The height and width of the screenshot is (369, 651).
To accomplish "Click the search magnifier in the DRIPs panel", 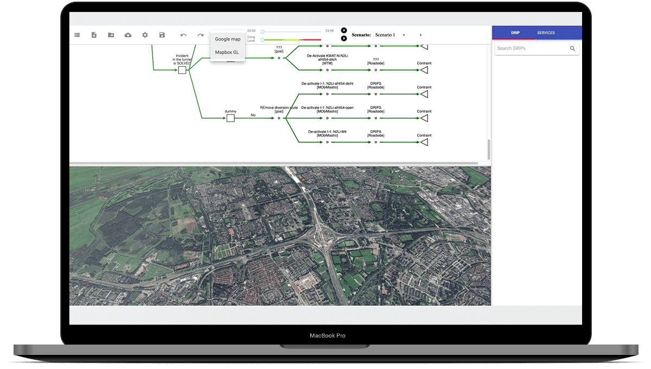I will (572, 48).
